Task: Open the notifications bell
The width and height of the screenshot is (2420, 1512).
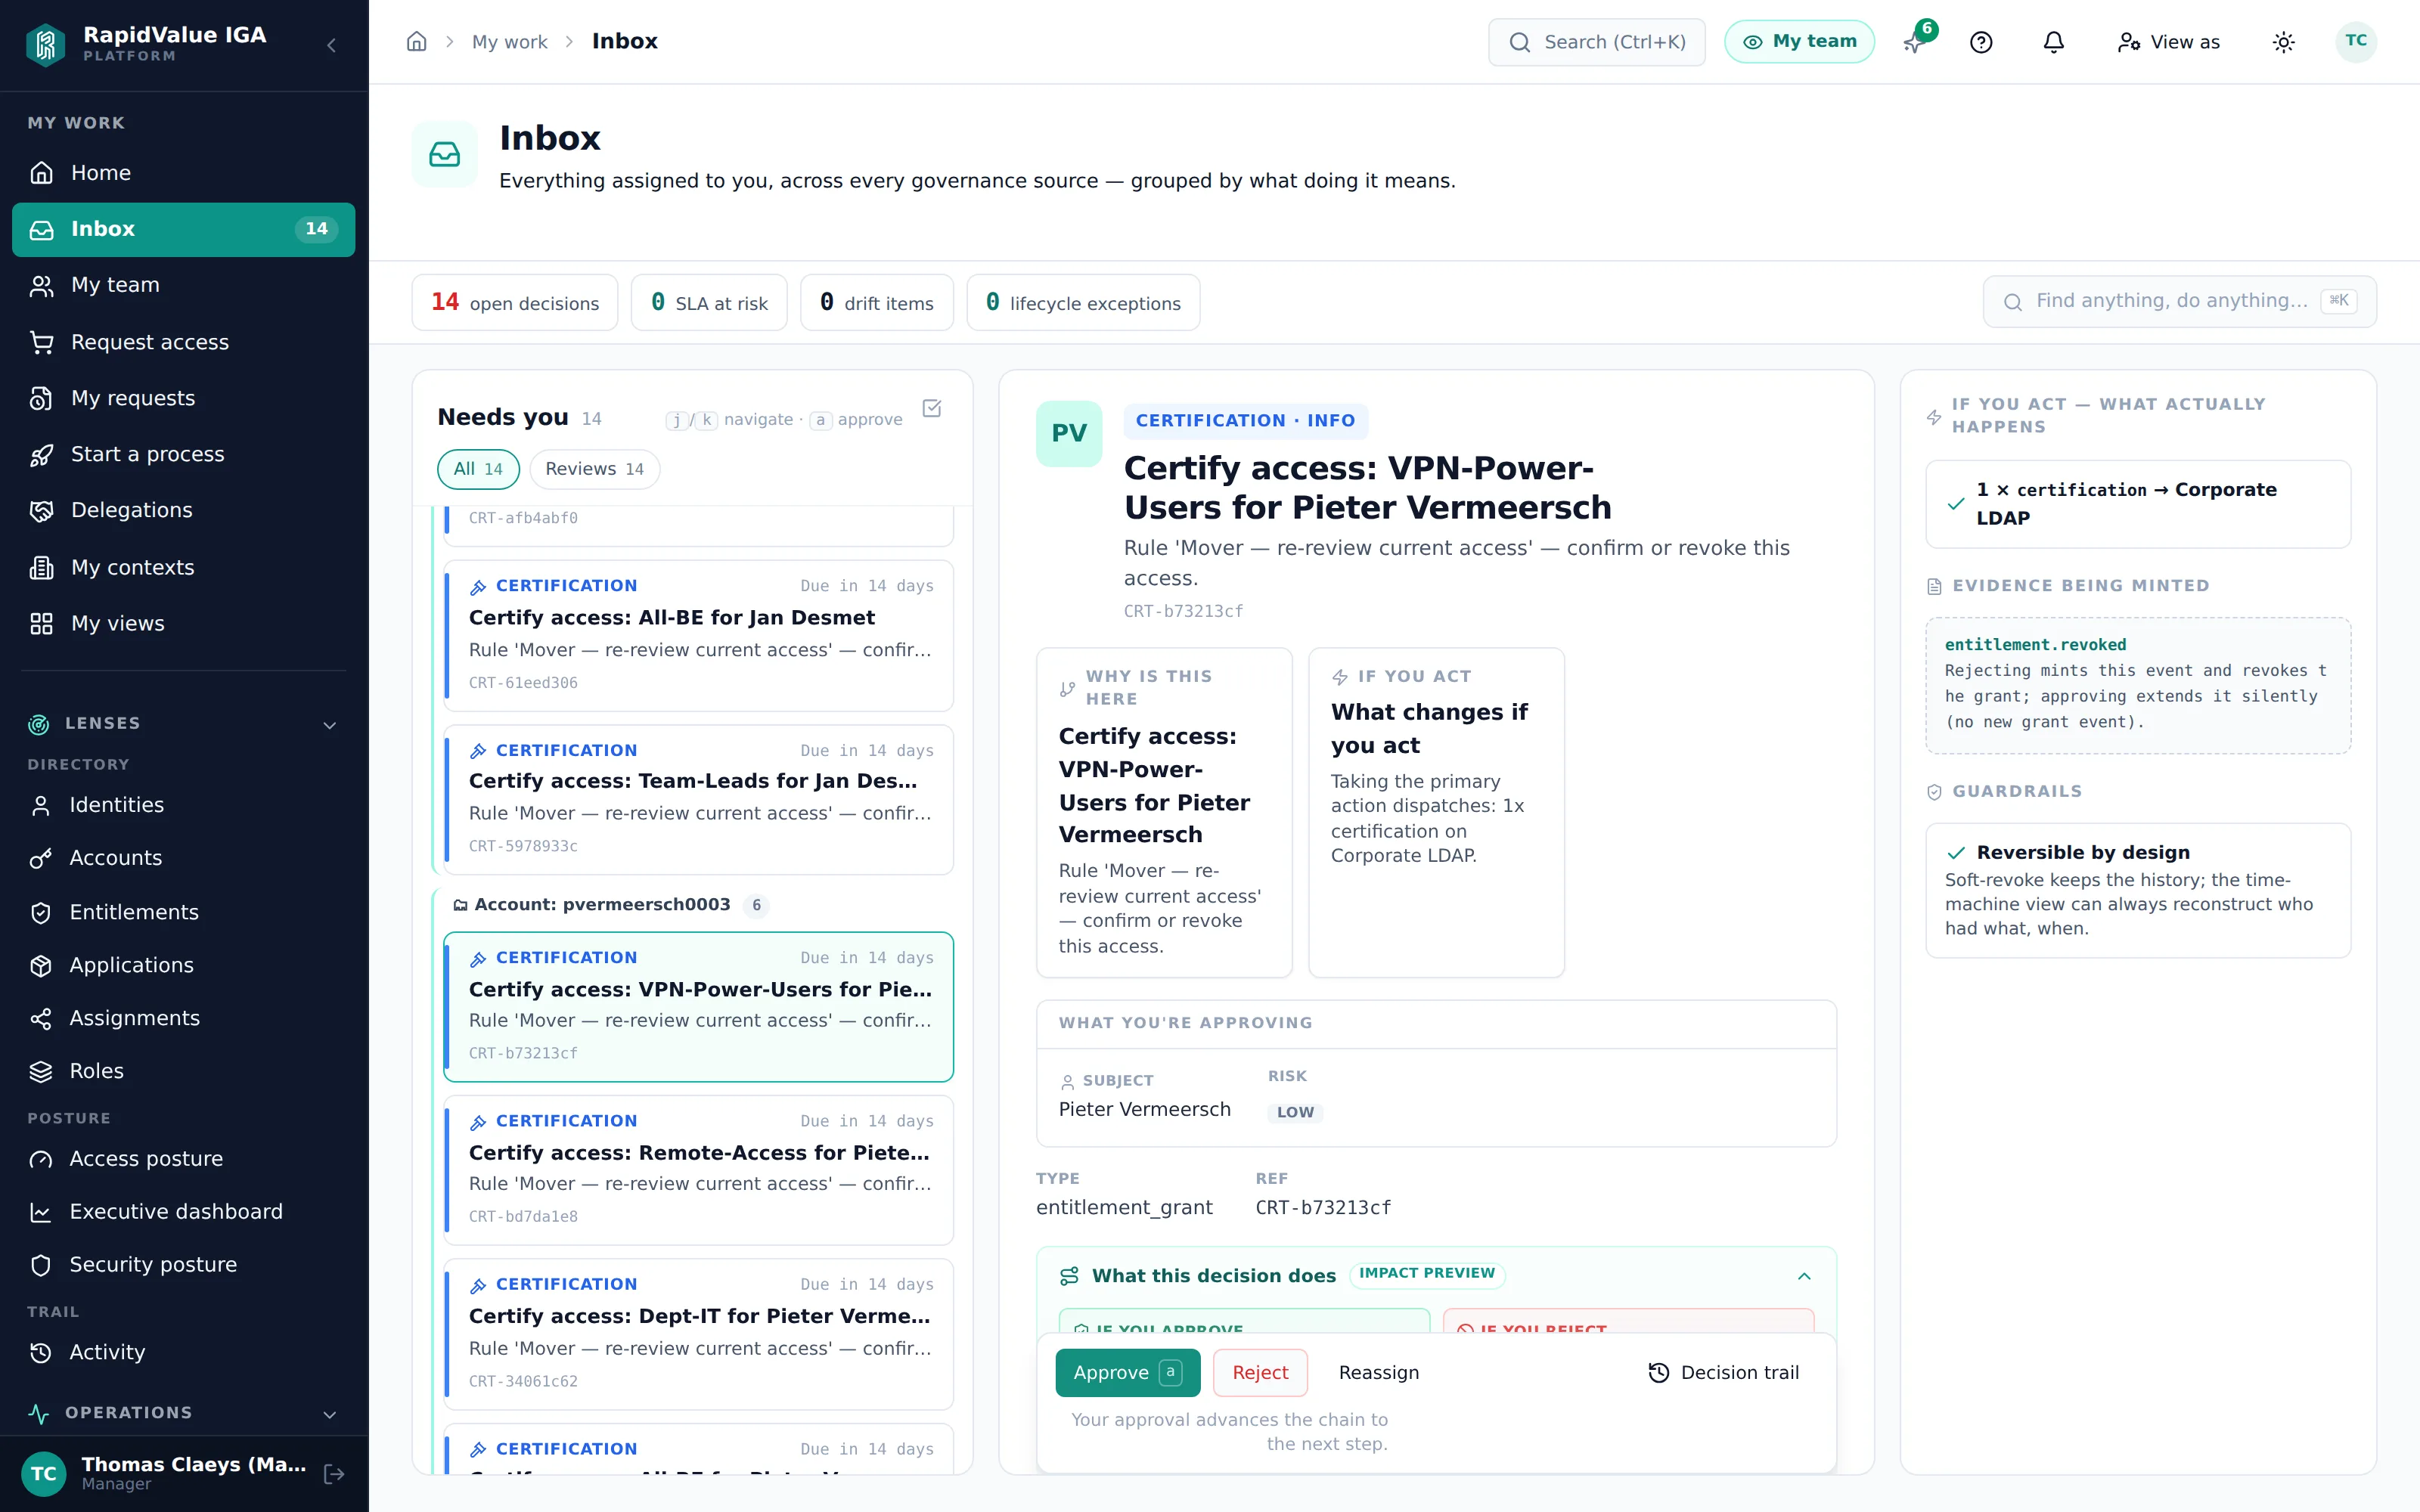Action: pyautogui.click(x=2053, y=42)
